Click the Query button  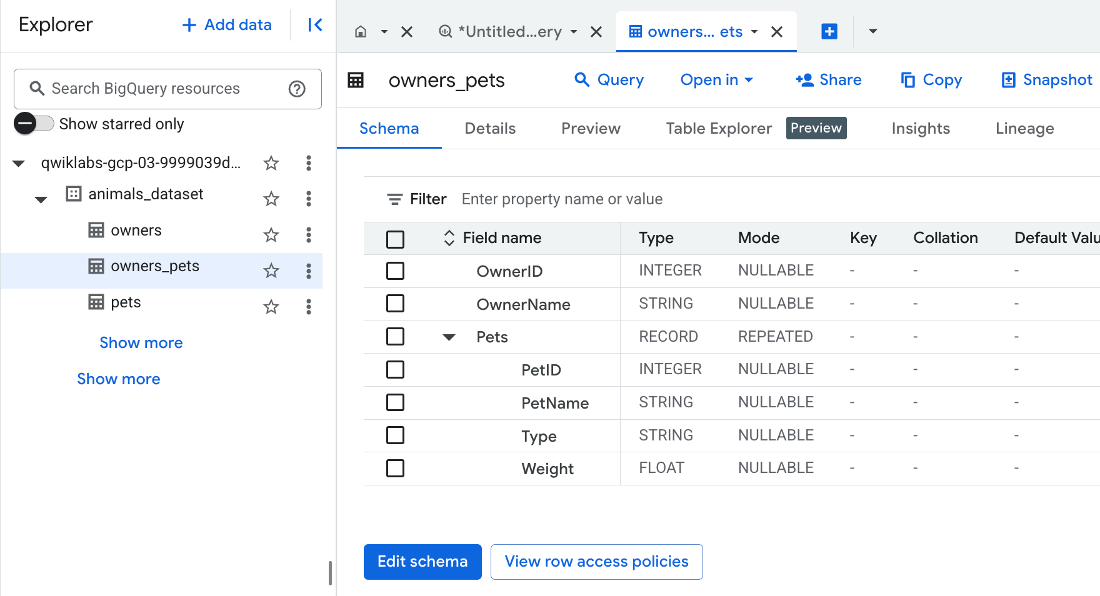609,80
